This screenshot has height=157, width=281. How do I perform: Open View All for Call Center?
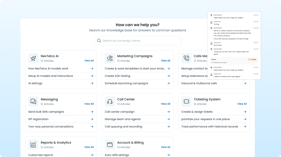pyautogui.click(x=165, y=104)
